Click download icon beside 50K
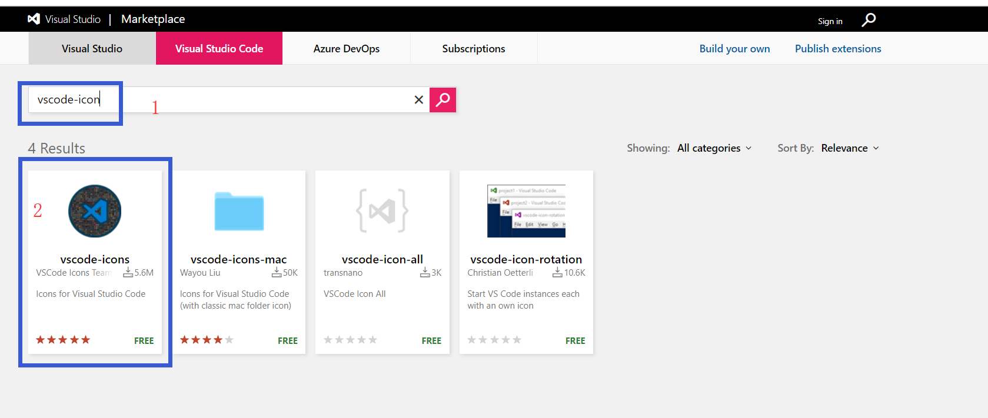Image resolution: width=988 pixels, height=418 pixels. point(277,273)
